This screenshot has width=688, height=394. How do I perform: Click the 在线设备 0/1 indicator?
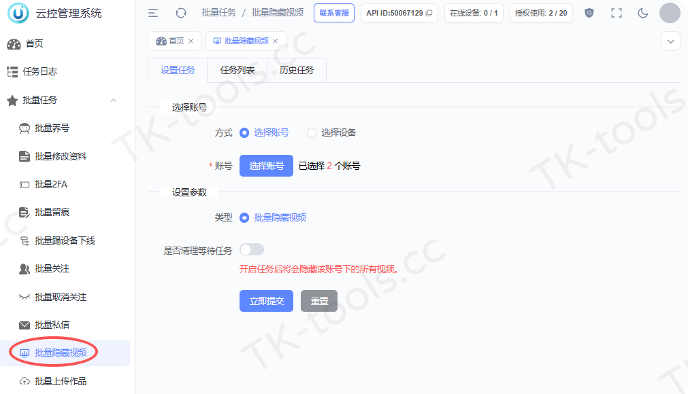point(474,13)
